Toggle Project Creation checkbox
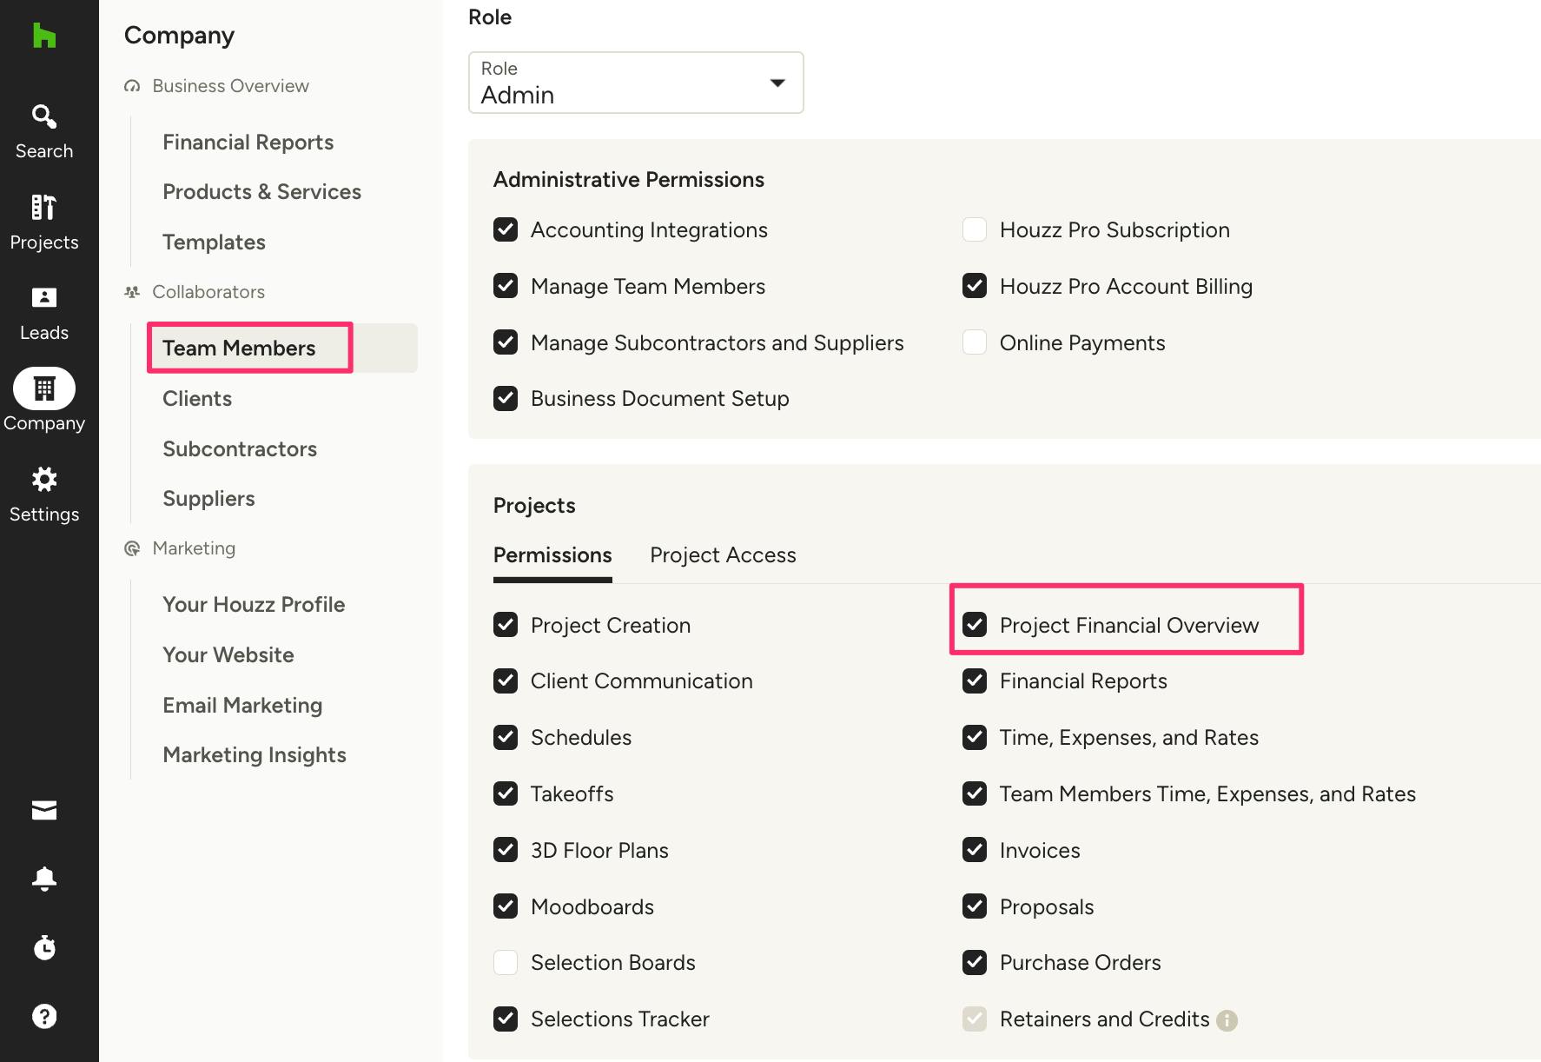Screen dimensions: 1541x1062 (x=506, y=625)
